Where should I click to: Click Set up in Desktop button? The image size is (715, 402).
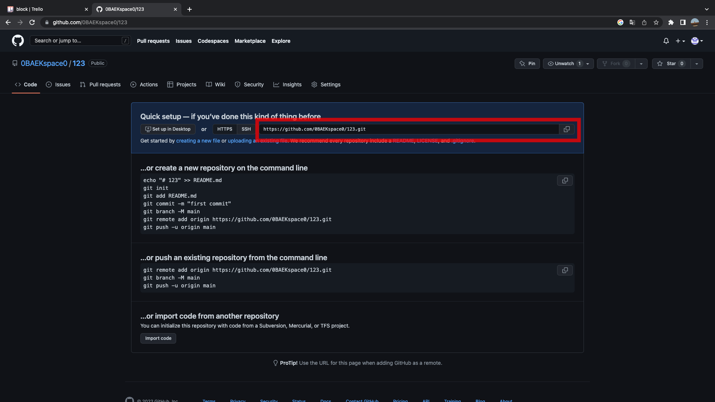pyautogui.click(x=168, y=129)
